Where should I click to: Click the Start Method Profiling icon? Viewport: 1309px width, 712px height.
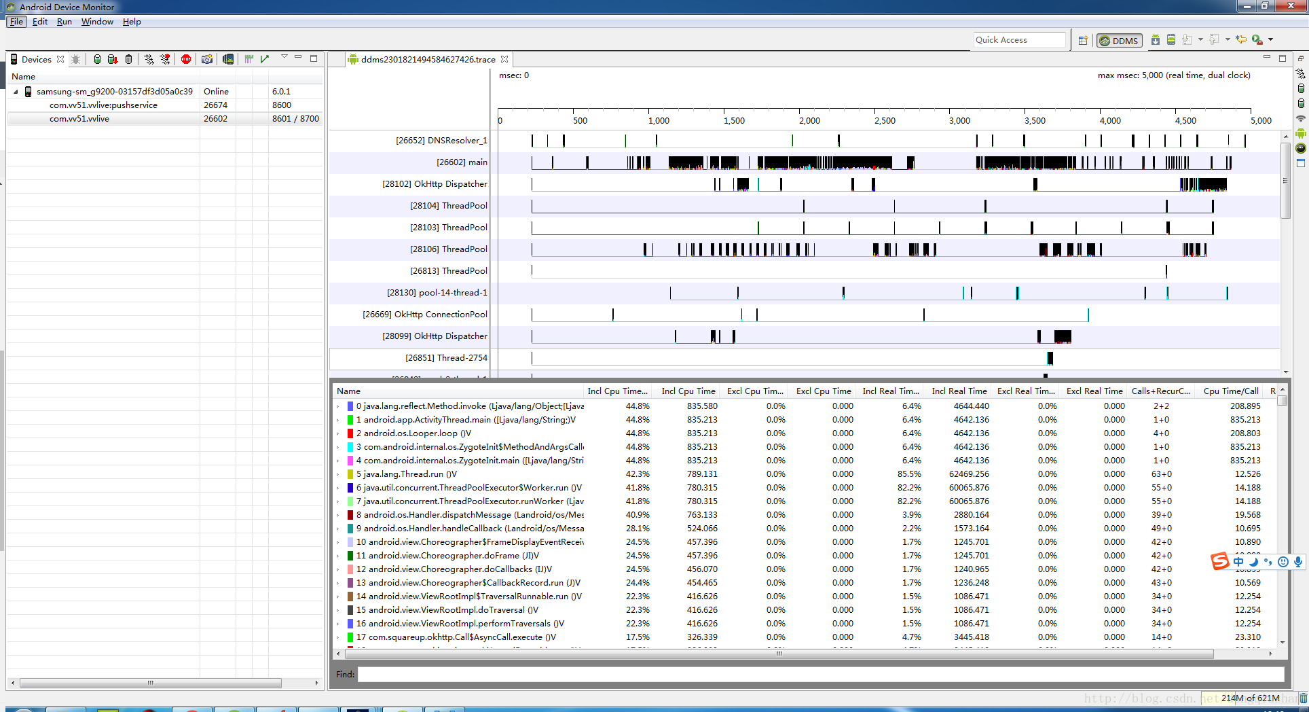(x=165, y=59)
